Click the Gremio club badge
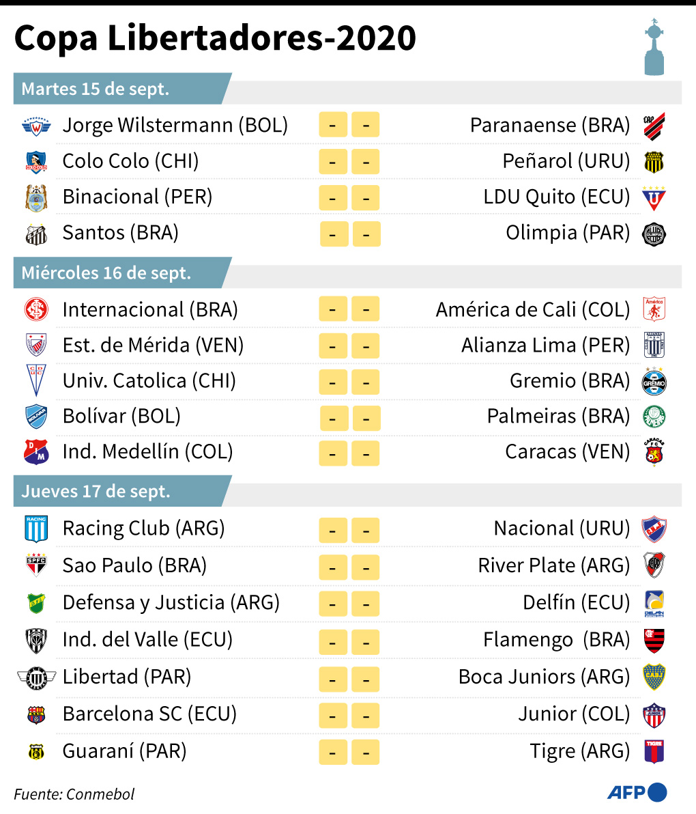Image resolution: width=696 pixels, height=814 pixels. pyautogui.click(x=654, y=381)
